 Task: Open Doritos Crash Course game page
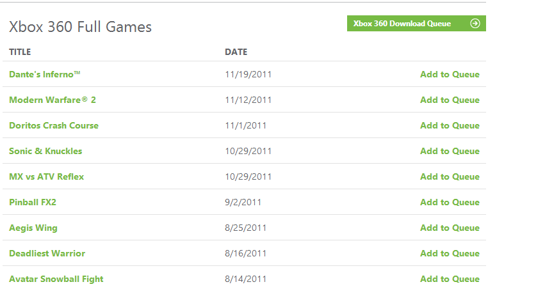[54, 125]
